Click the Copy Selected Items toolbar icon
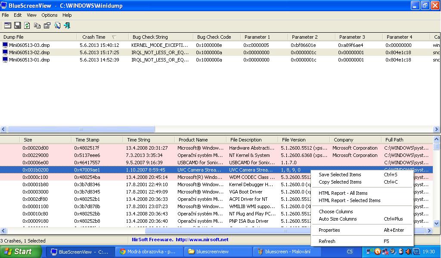Screen dimensions: 441x258 tap(37, 25)
